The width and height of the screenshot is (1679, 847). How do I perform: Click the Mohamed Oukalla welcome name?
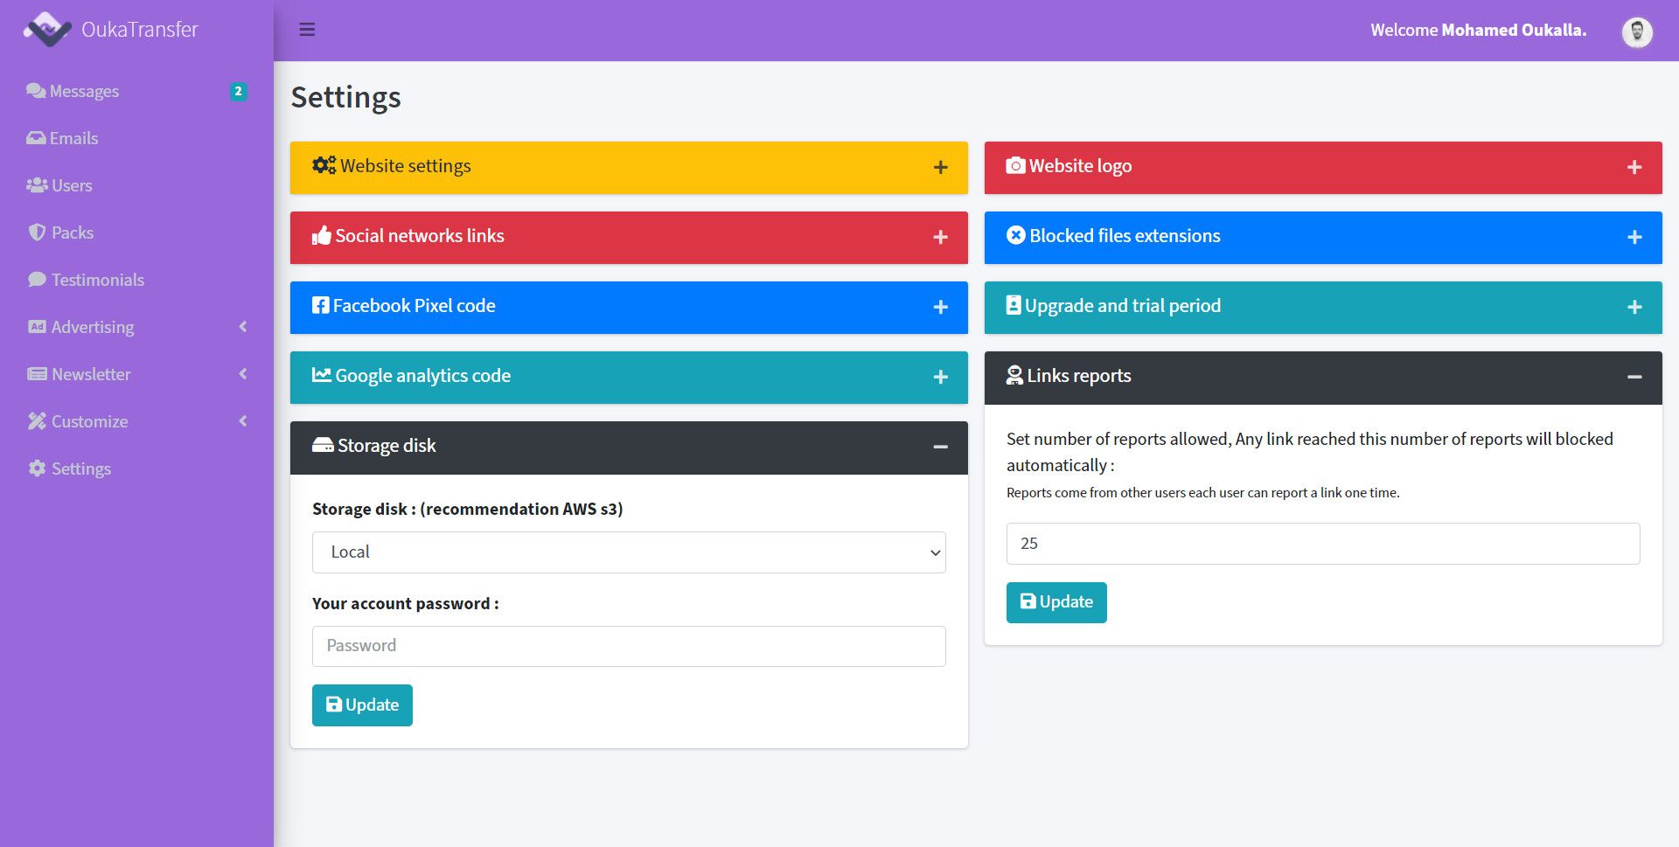tap(1514, 30)
